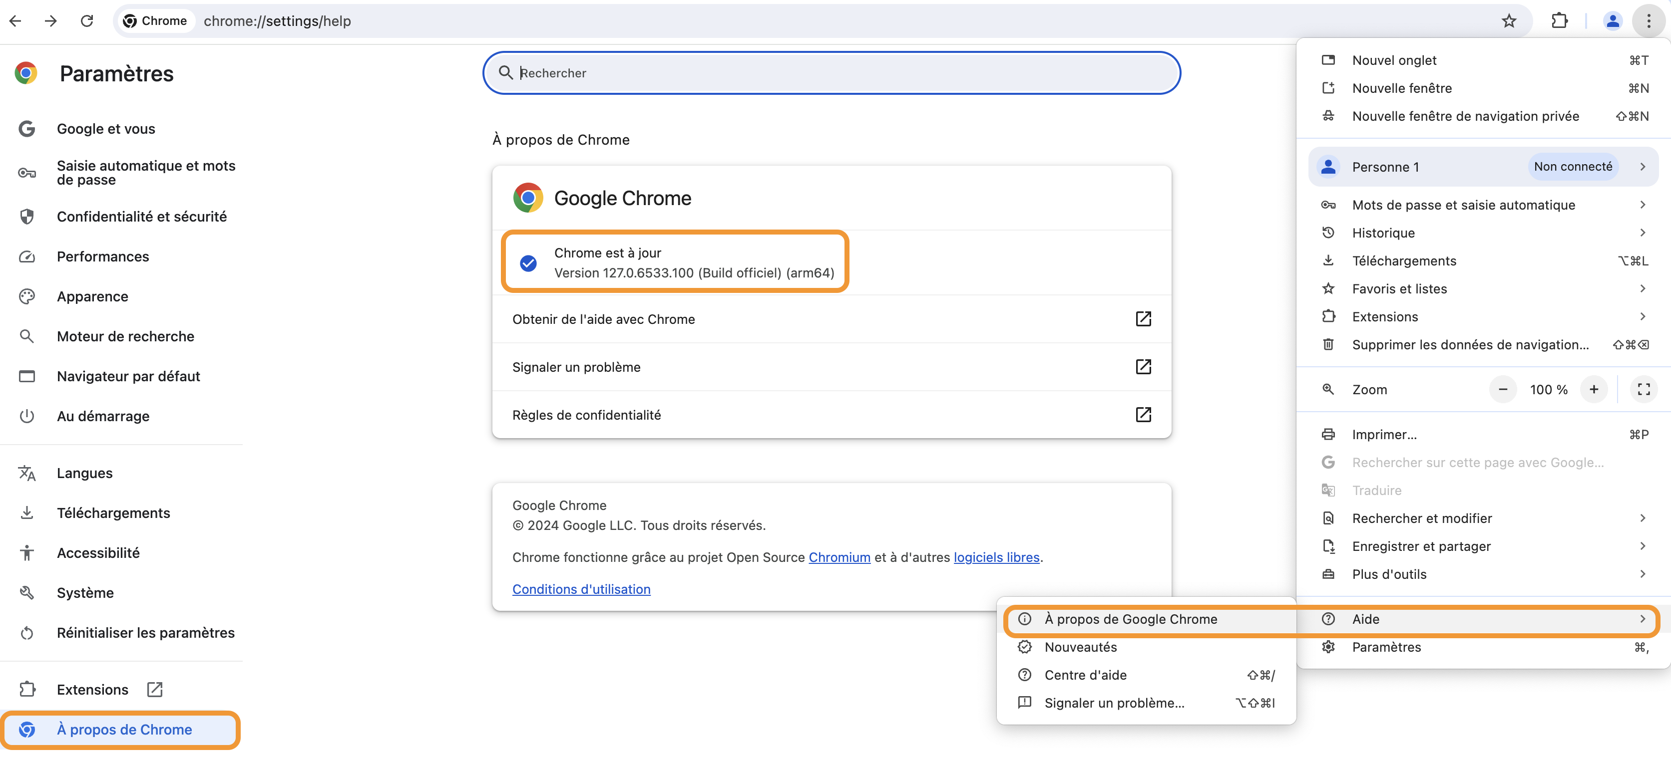Click external link icon beside Obtenir de l'aide
Image resolution: width=1671 pixels, height=757 pixels.
1143,319
